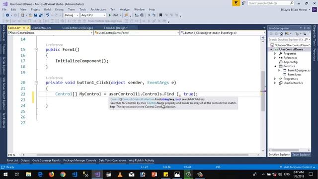This screenshot has width=318, height=179.
Task: Open the Solution Configurations Debug dropdown
Action: 72,15
